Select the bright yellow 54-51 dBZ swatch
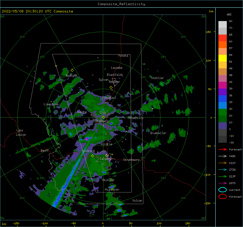Viewport: 243px width, 227px height. tap(222, 58)
